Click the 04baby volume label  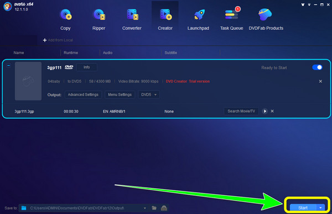[54, 82]
